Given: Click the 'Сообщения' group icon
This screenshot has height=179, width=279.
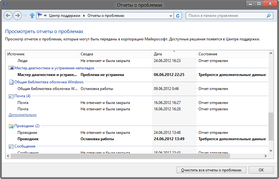Looking at the screenshot, I should click(x=11, y=147).
